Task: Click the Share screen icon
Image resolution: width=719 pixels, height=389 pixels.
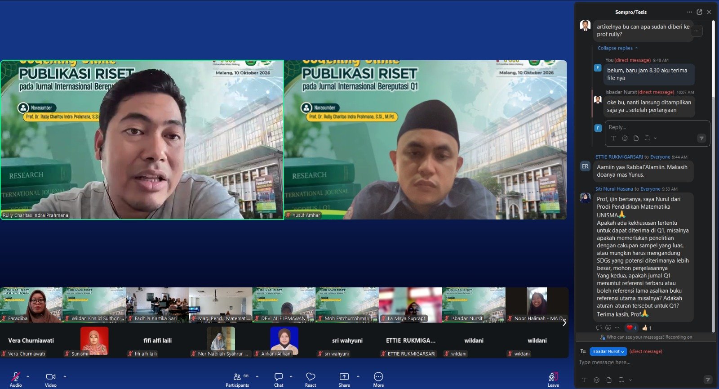Action: click(x=344, y=379)
